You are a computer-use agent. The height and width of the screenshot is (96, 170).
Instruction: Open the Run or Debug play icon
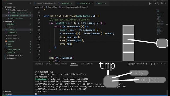pos(150,3)
